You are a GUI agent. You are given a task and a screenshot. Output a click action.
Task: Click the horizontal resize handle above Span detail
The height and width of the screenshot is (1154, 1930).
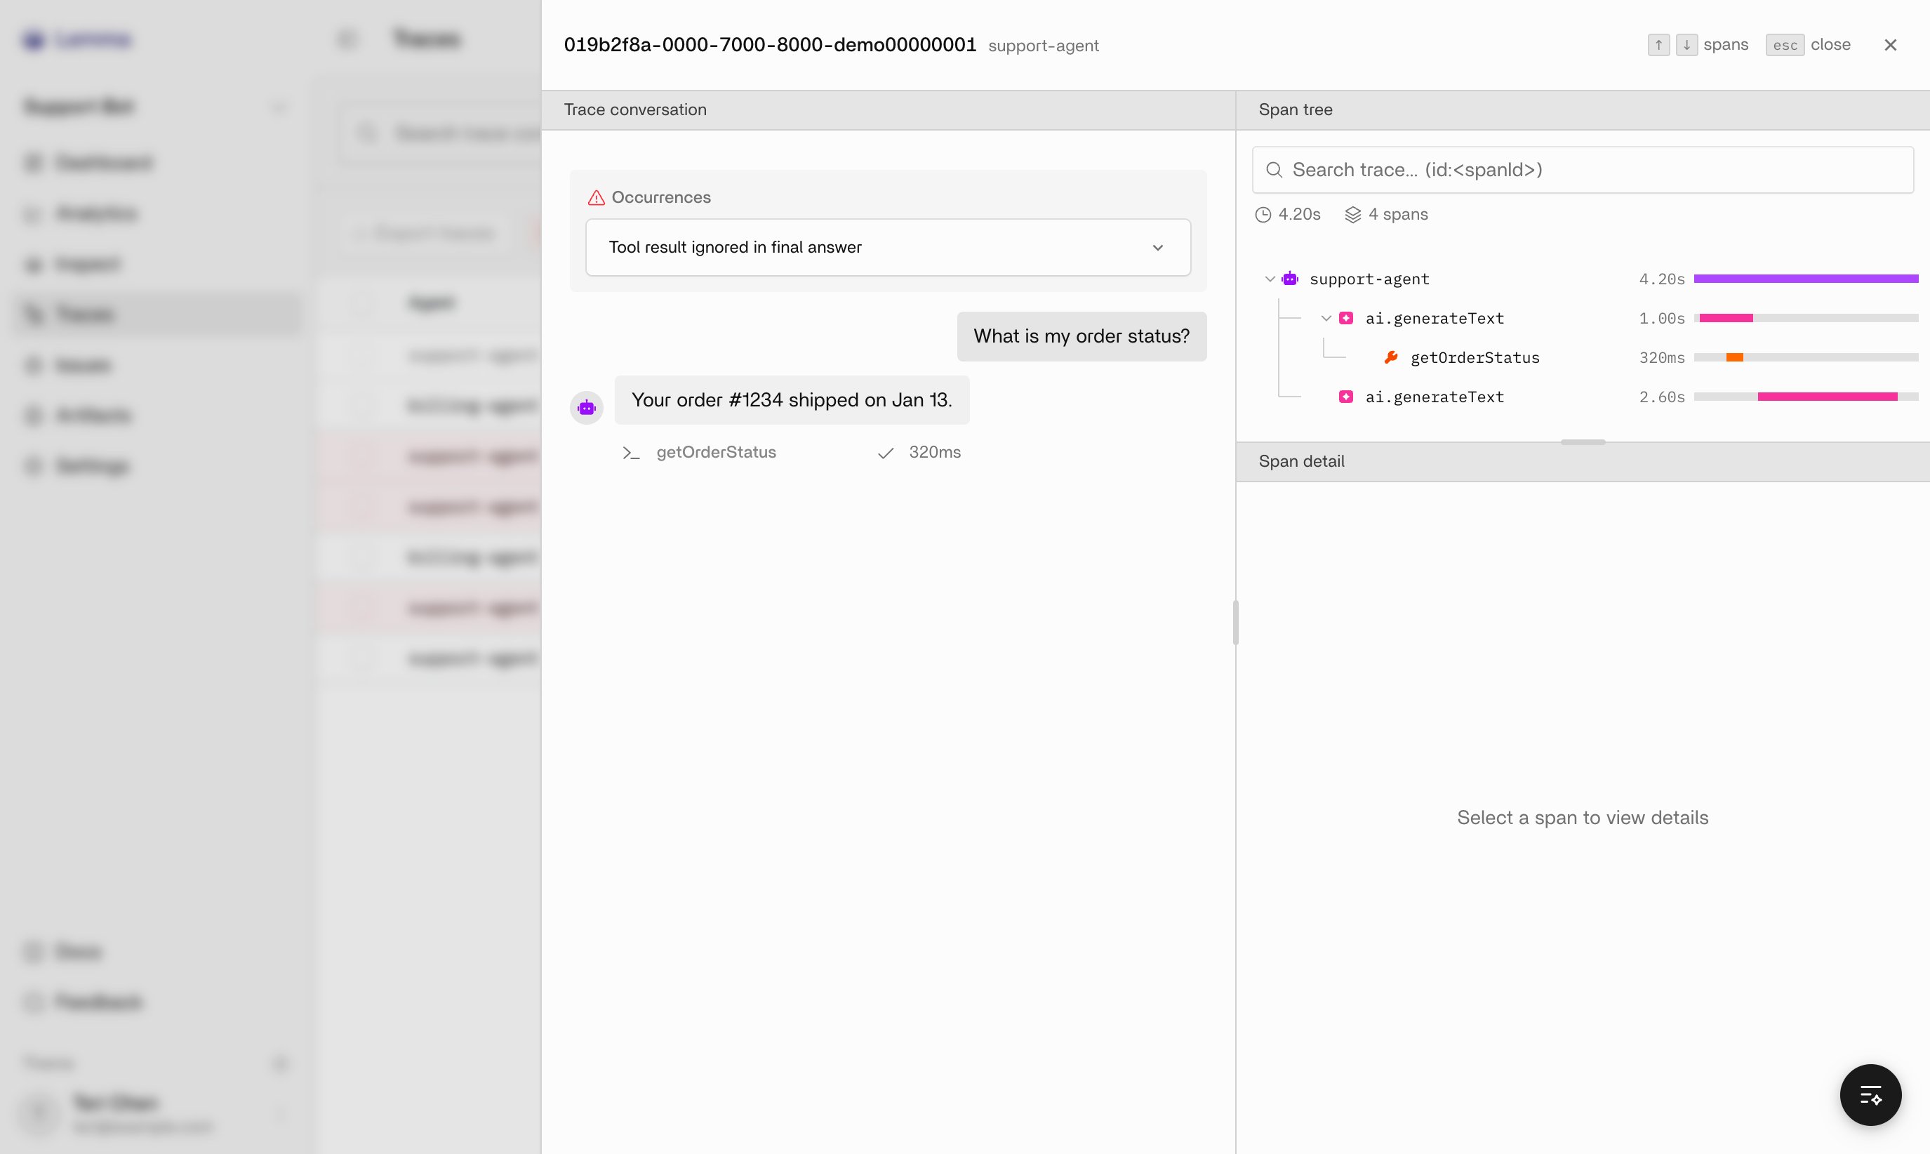[x=1583, y=442]
